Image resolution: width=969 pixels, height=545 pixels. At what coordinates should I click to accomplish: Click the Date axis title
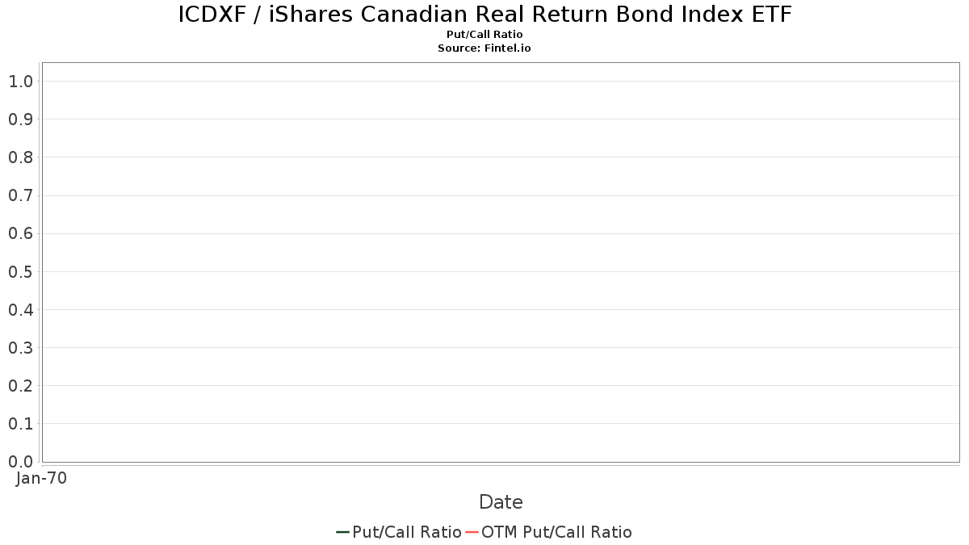coord(501,502)
